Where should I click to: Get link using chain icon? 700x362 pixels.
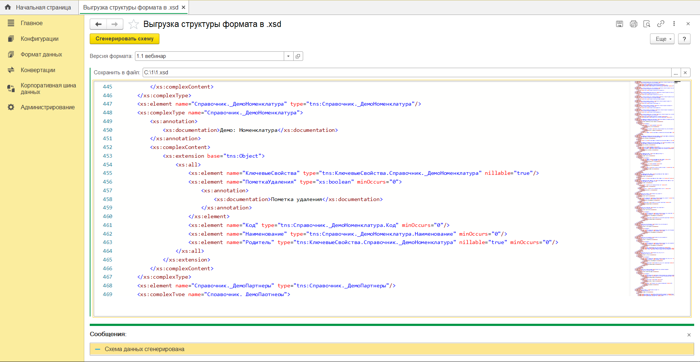[x=661, y=24]
